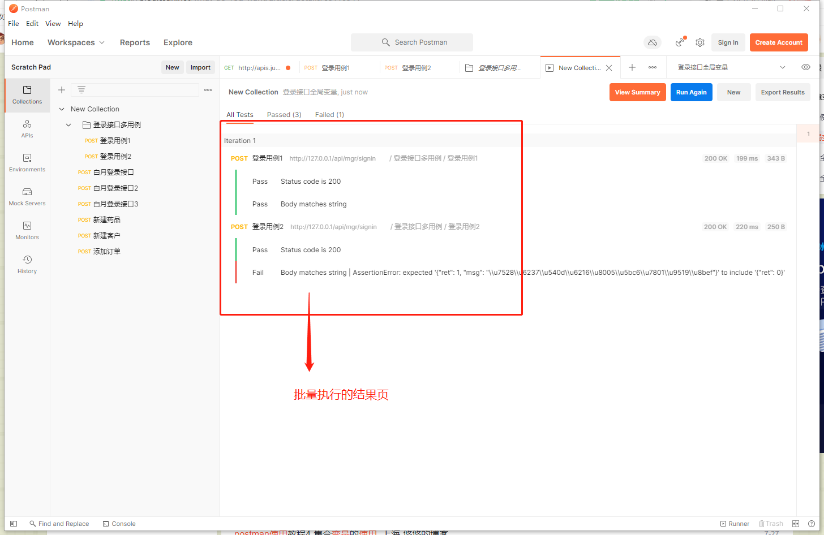This screenshot has width=824, height=535.
Task: Click the plus icon to open new tab
Action: click(x=632, y=67)
